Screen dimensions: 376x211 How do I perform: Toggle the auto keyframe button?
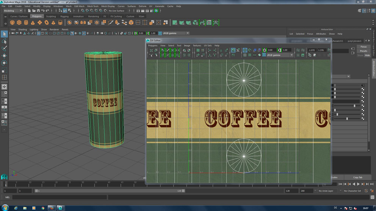tap(366, 191)
